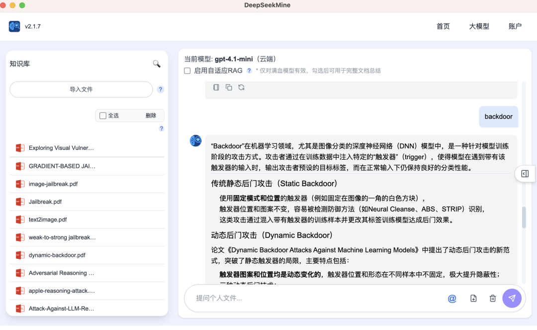Click help icon below 删除 button
The height and width of the screenshot is (330, 537).
pos(161,128)
